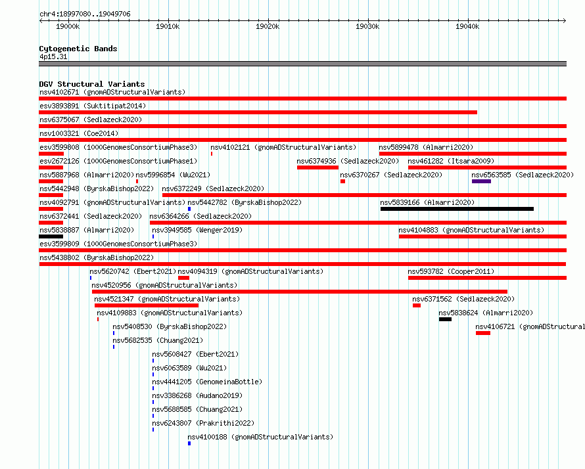This screenshot has width=585, height=469.
Task: Select nsv4094319 gnomADStructuralVariants label
Action: (250, 271)
